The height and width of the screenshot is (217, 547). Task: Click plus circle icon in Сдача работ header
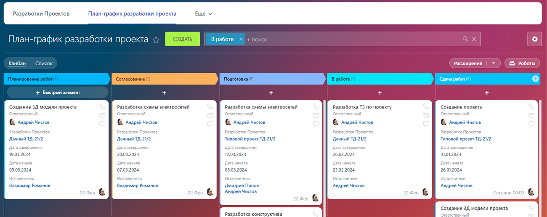tap(535, 79)
